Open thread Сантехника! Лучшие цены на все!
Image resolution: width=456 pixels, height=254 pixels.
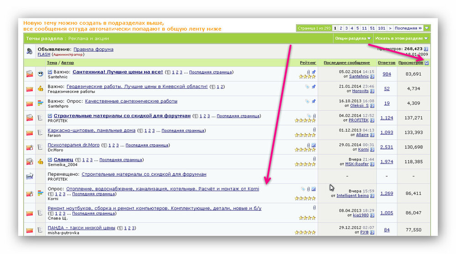pos(118,72)
